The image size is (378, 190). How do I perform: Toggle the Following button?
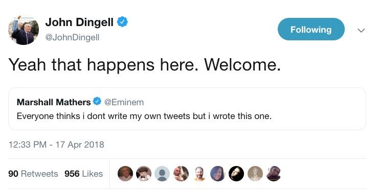pyautogui.click(x=311, y=29)
